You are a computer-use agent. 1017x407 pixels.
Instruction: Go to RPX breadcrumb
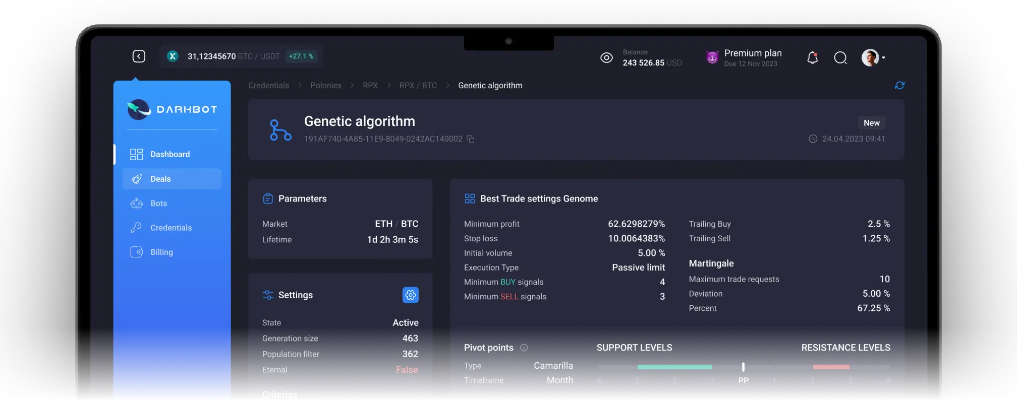tap(370, 86)
